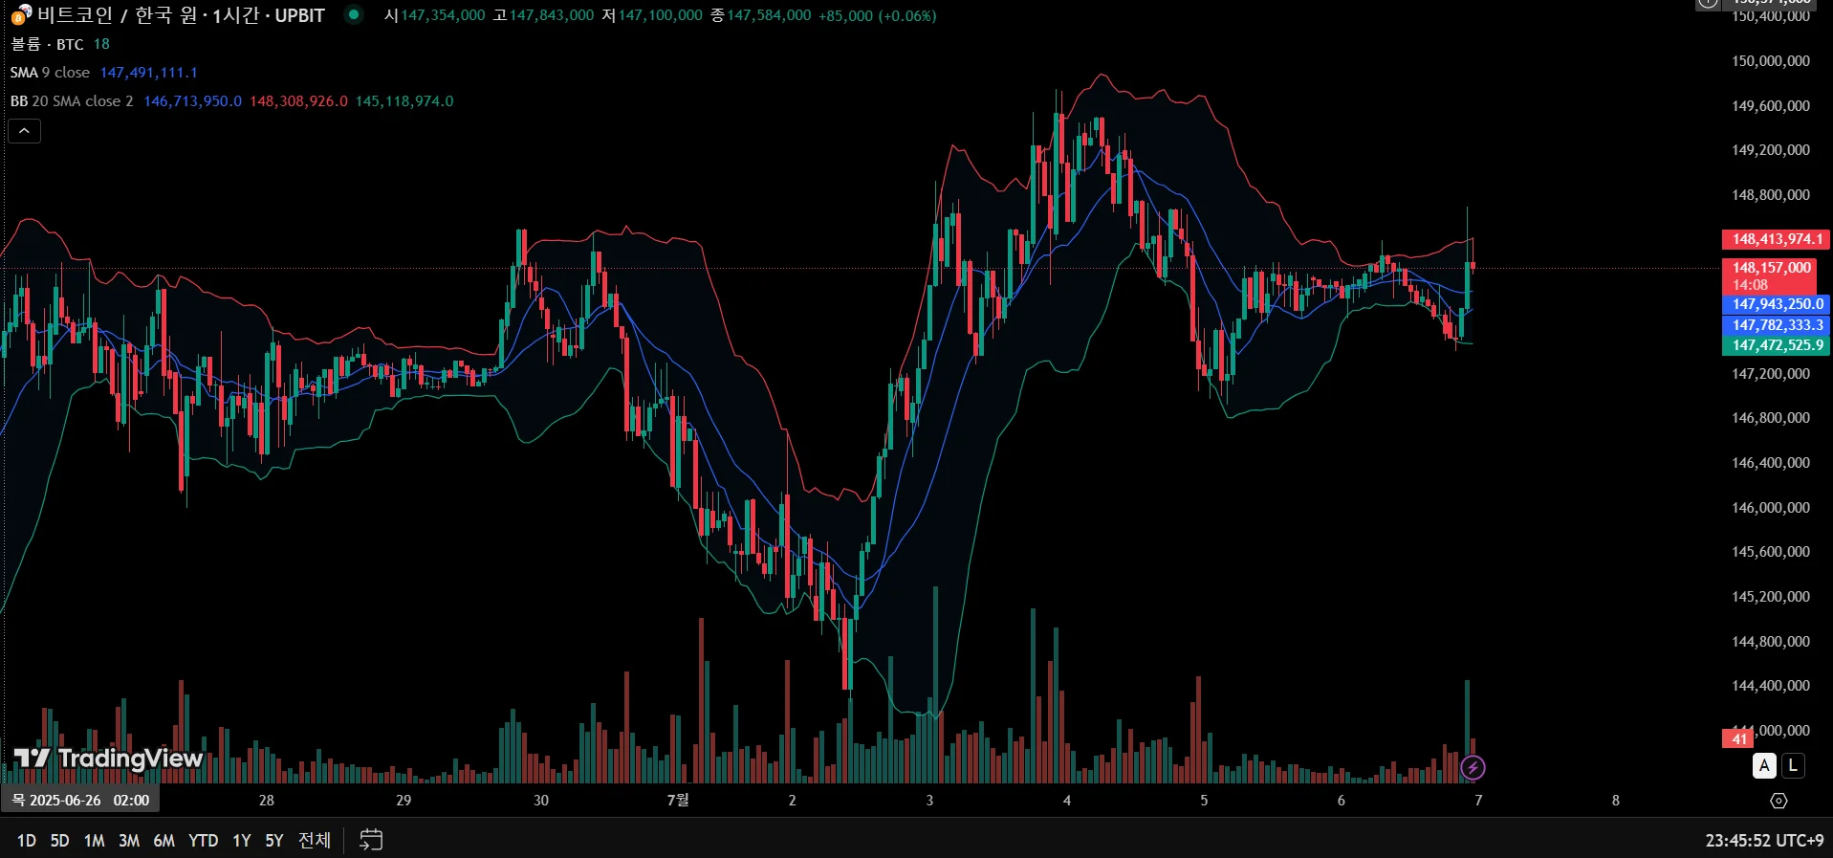This screenshot has width=1833, height=858.
Task: Click the 전체 range button
Action: point(315,841)
